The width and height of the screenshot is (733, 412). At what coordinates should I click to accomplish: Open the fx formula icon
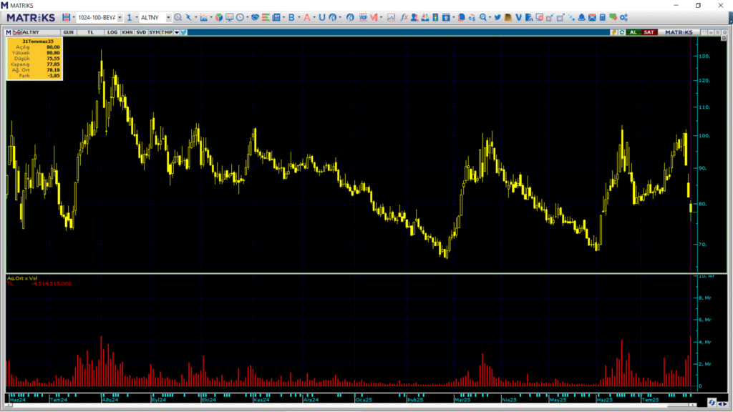point(404,17)
